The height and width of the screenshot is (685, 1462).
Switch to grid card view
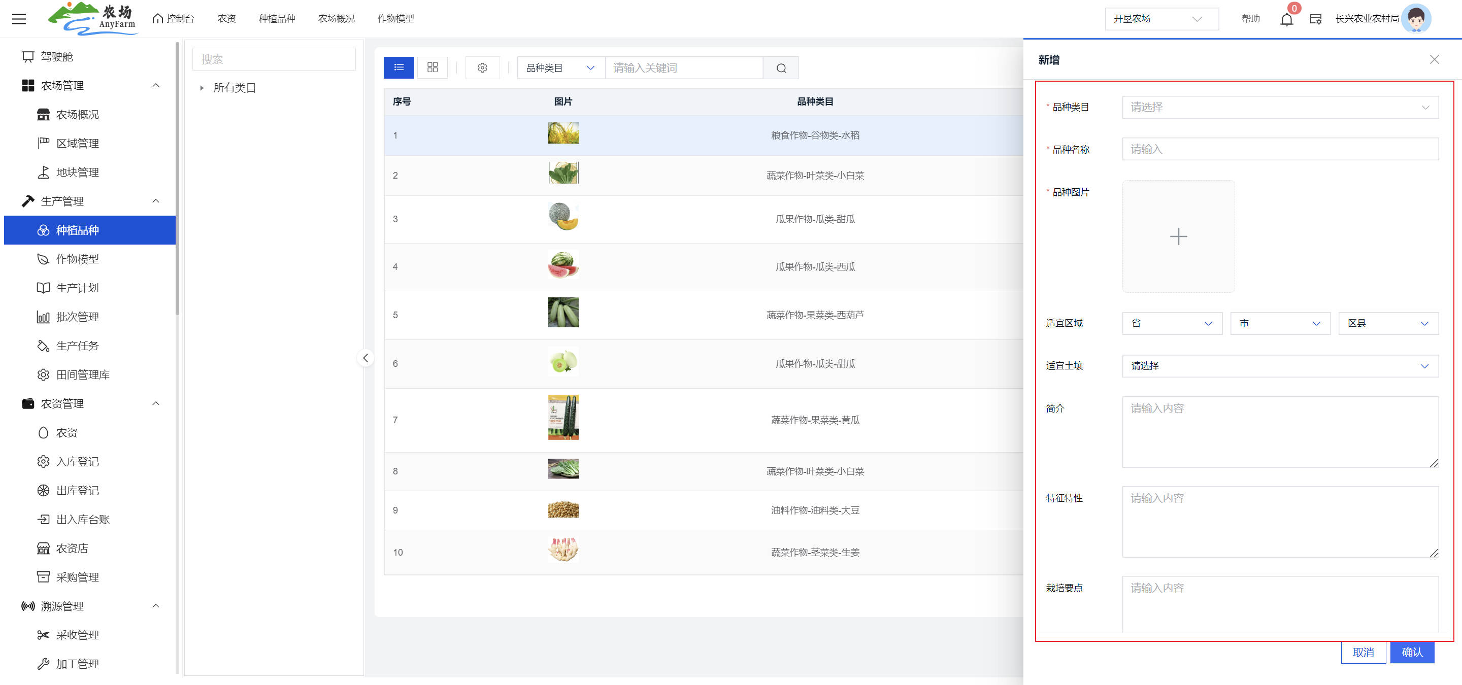coord(433,67)
